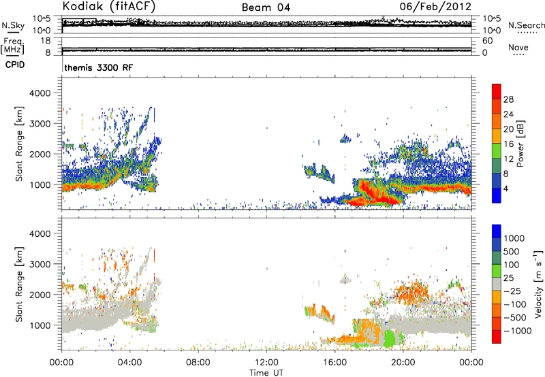Click 'Slant Range [km]' label of velocity plot
Screen dimensions: 545x377
[19, 284]
